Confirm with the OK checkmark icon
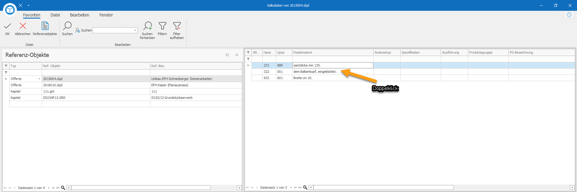This screenshot has height=192, width=577. pyautogui.click(x=8, y=26)
